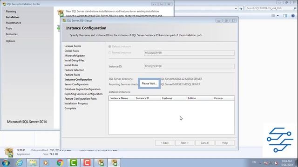
Task: Switch to second SQL Server setup taskbar icon
Action: (x=114, y=163)
